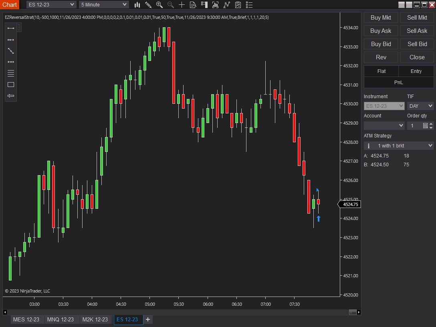Click the bid size value 75
Viewport: 436px width, 327px height.
pos(406,165)
